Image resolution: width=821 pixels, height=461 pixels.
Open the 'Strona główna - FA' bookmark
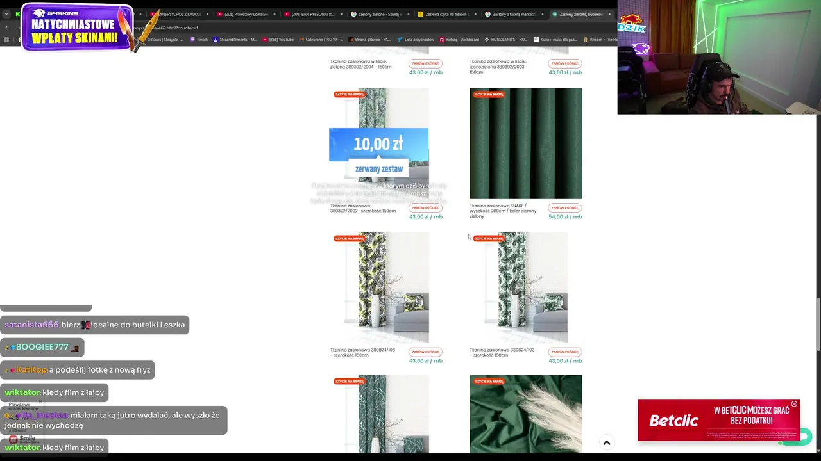click(x=369, y=40)
